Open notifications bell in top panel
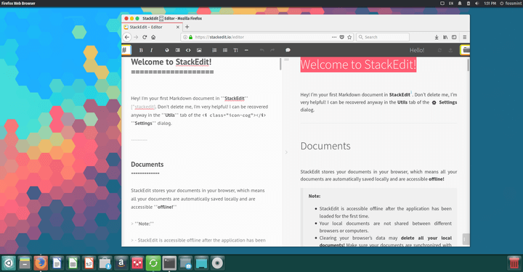The image size is (523, 272). (x=460, y=4)
